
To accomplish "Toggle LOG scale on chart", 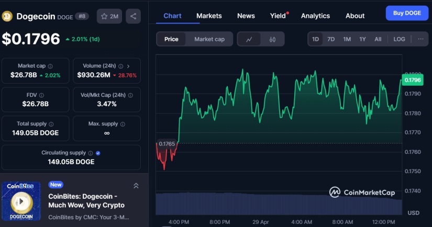I will point(399,39).
